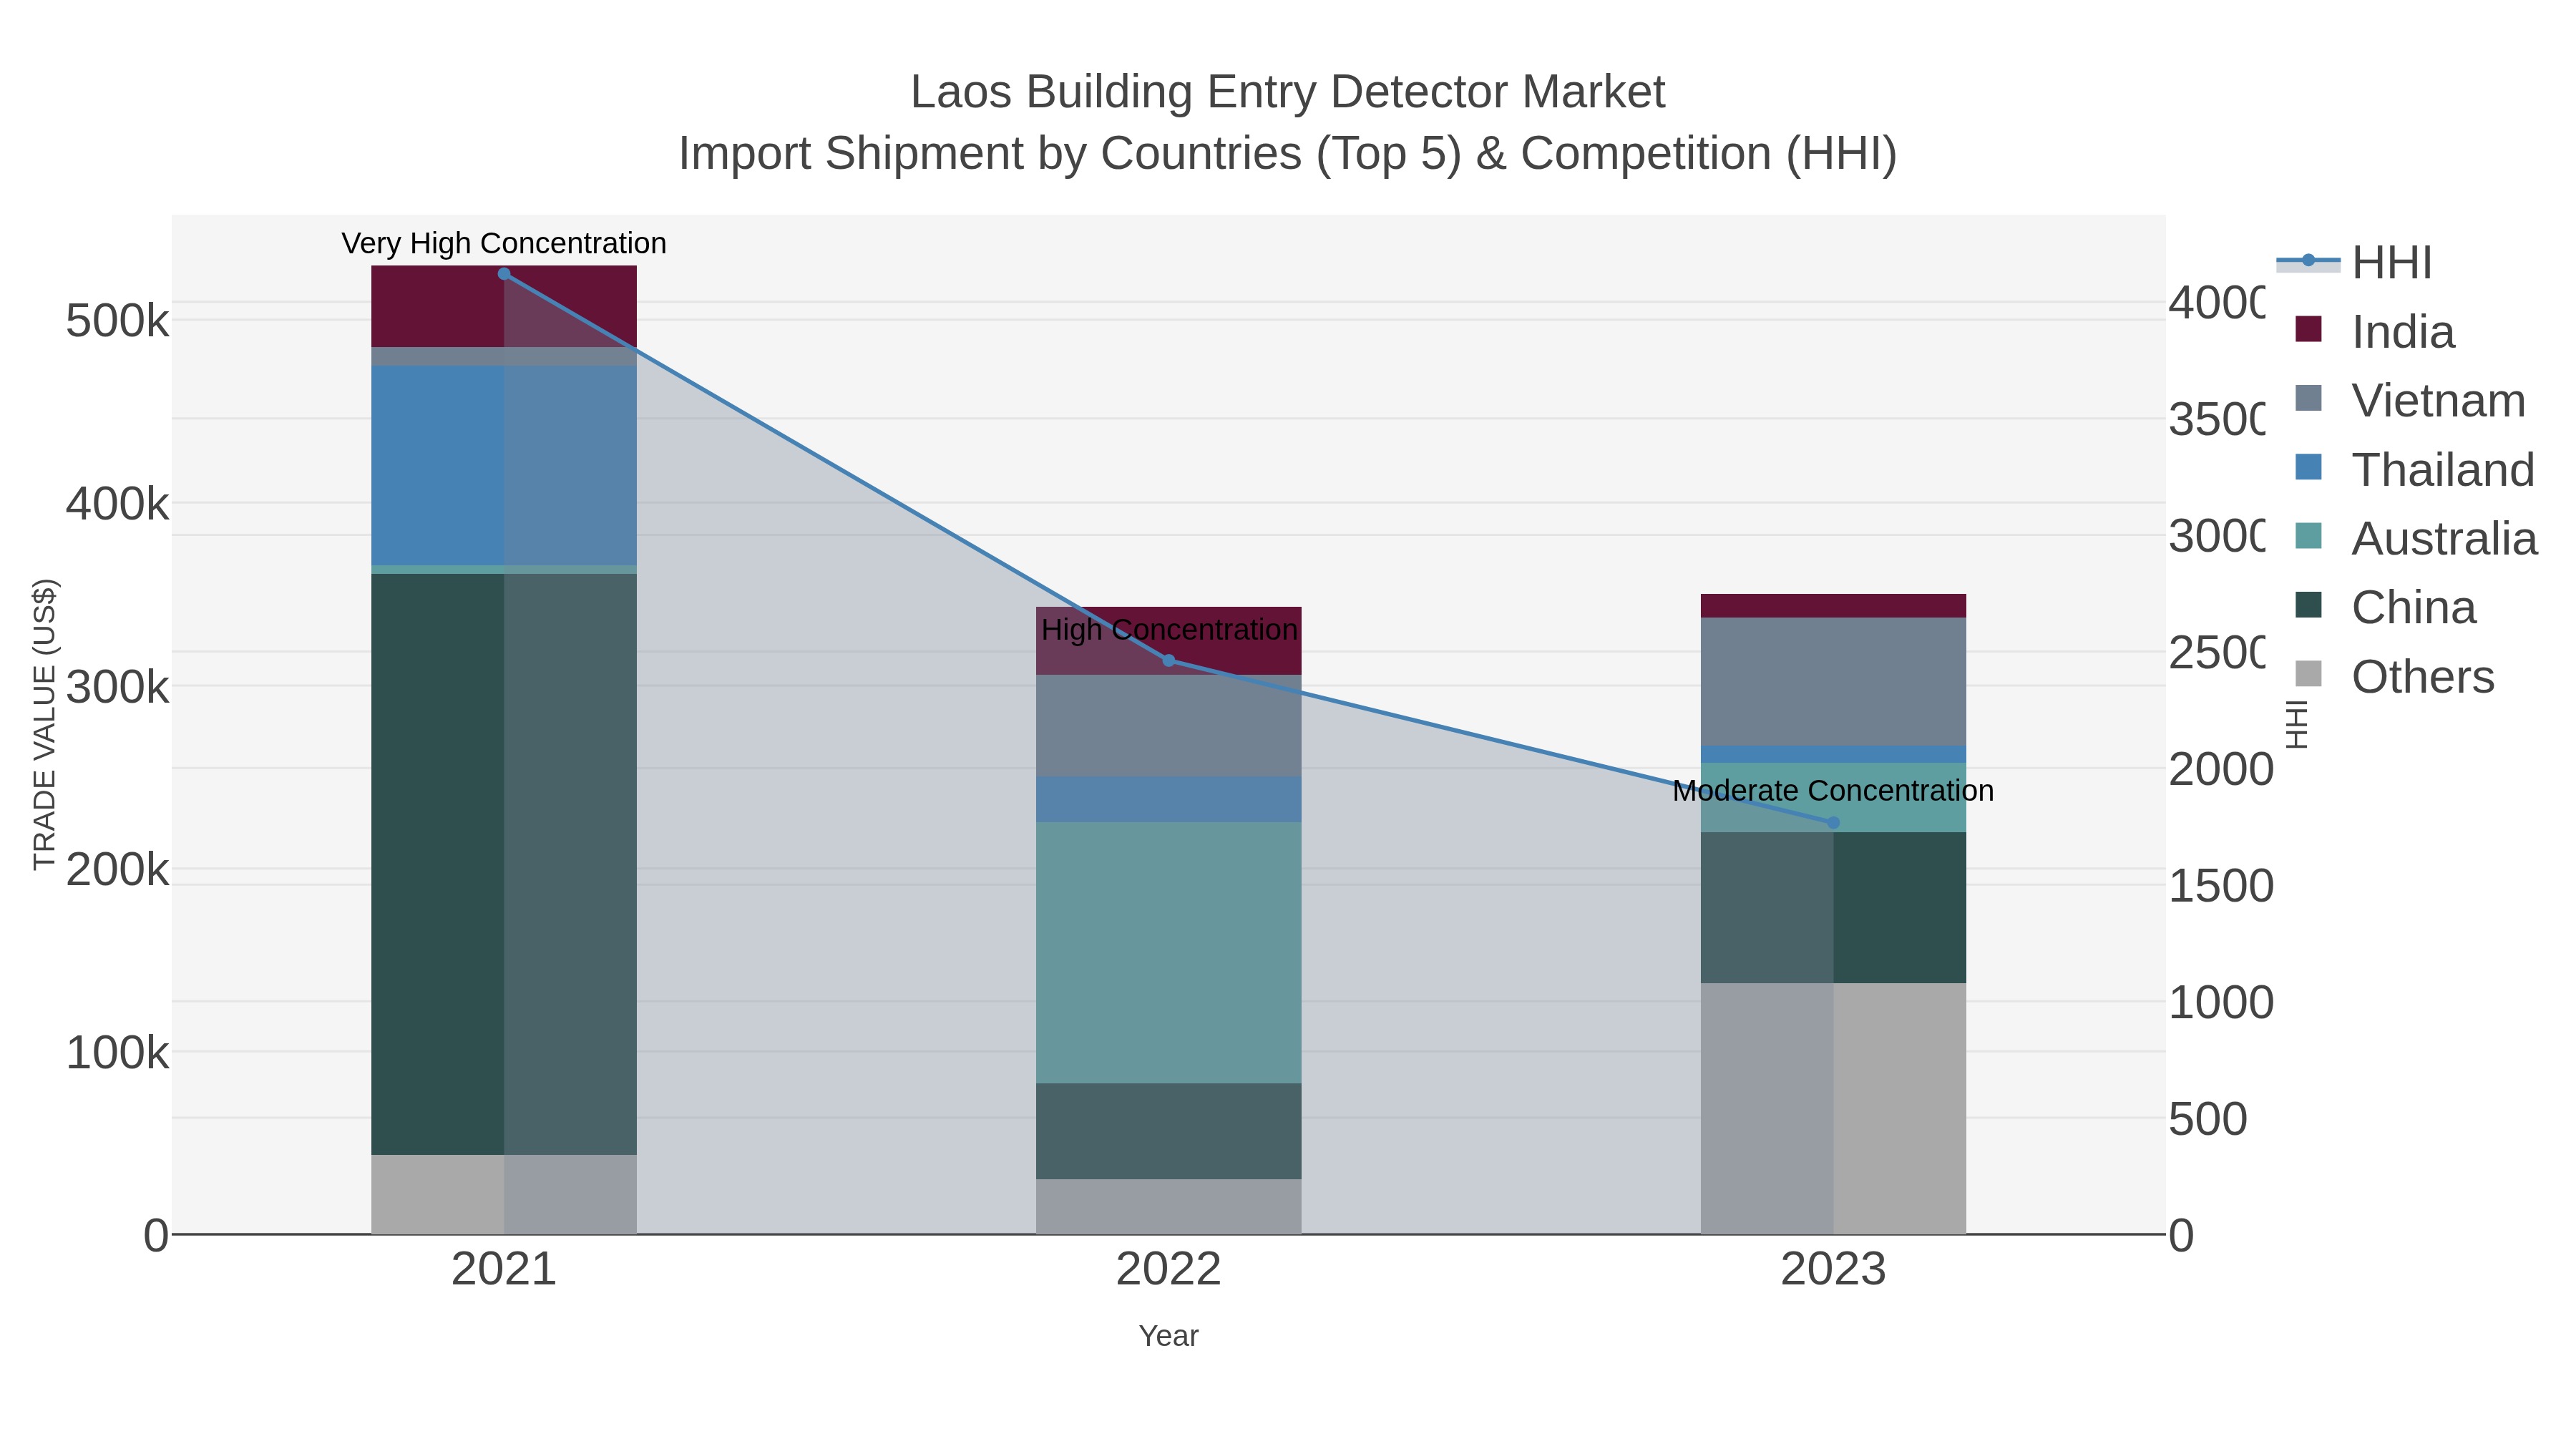Click the 100k left axis tick label

point(117,1052)
